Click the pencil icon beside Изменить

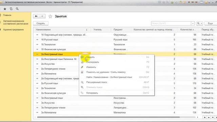pos(82,67)
